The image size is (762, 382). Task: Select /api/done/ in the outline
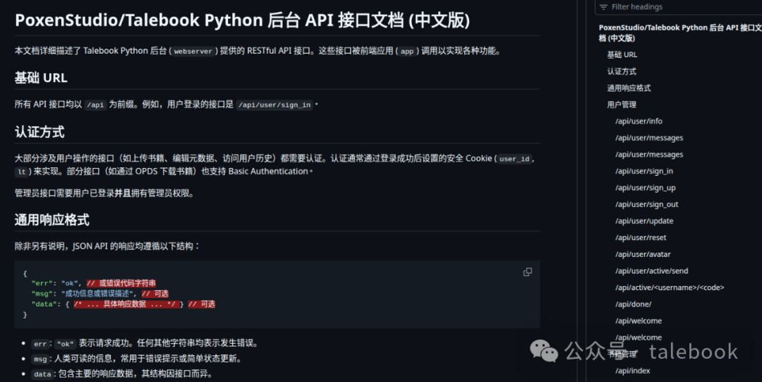(633, 304)
